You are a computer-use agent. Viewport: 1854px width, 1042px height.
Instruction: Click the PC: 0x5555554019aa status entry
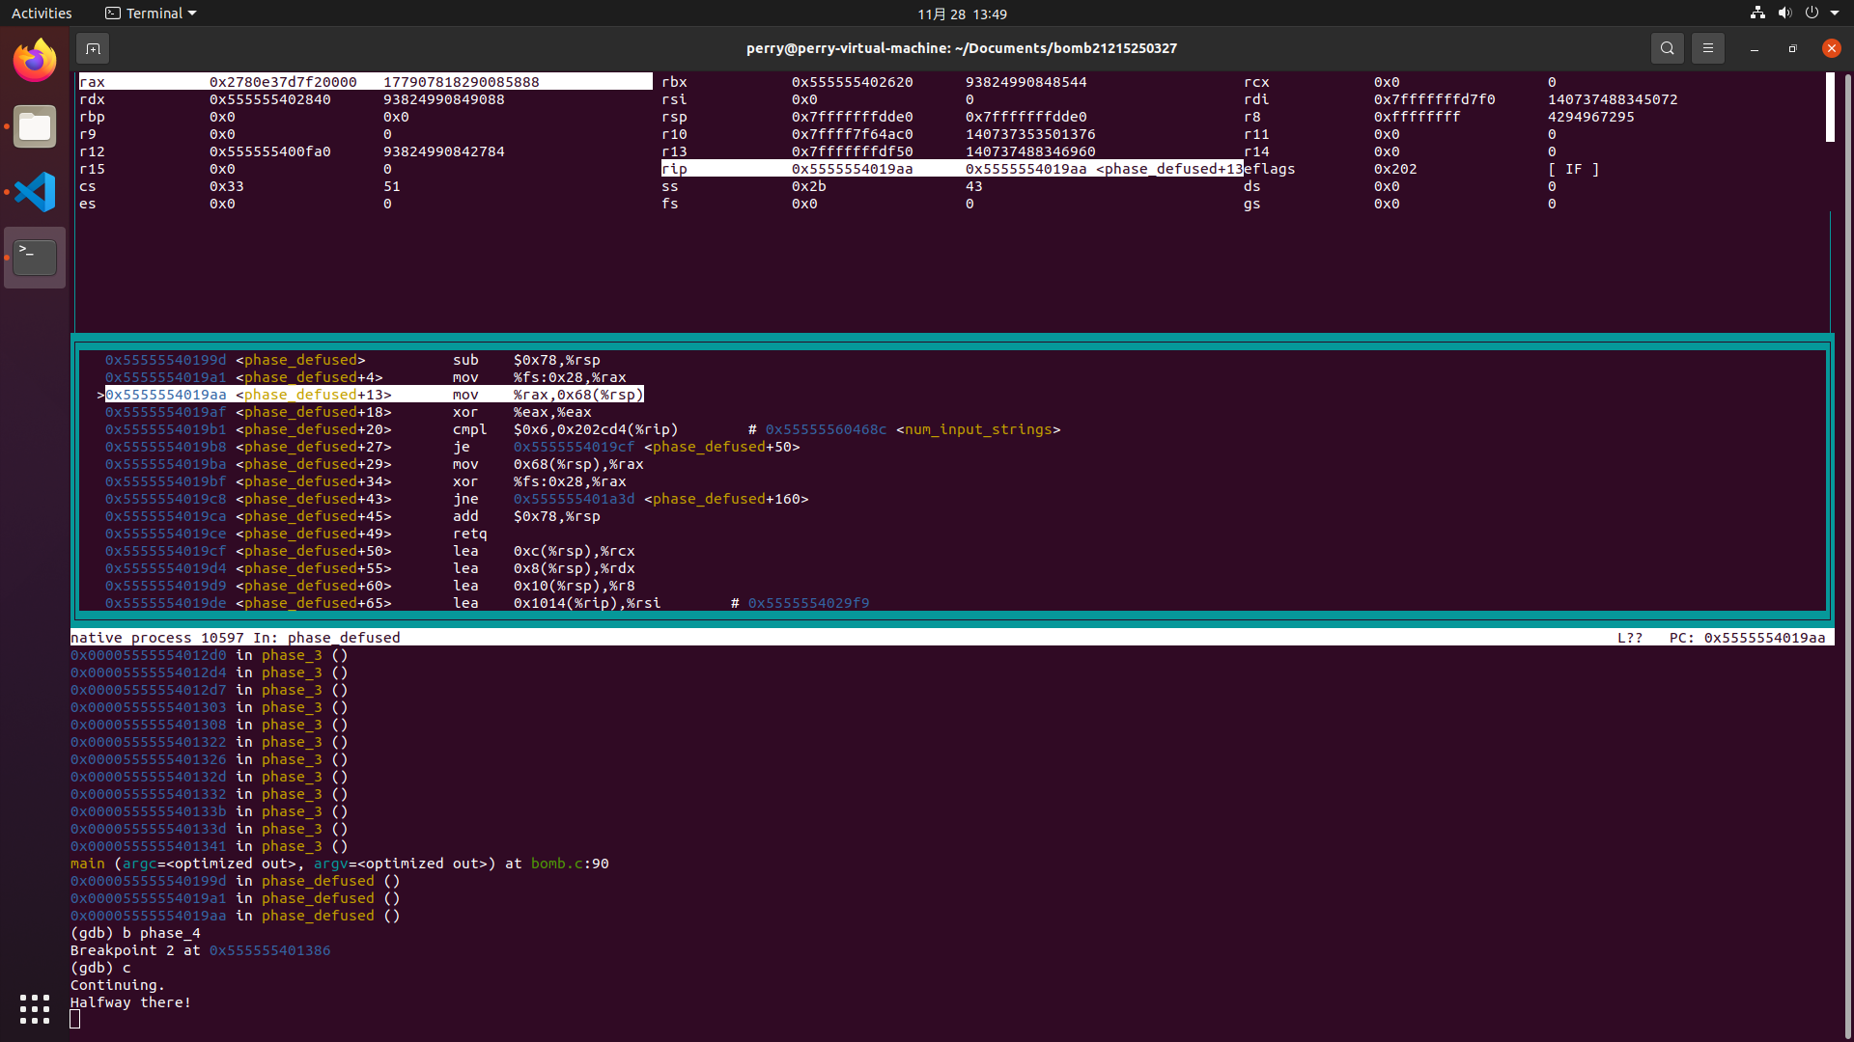tap(1747, 638)
